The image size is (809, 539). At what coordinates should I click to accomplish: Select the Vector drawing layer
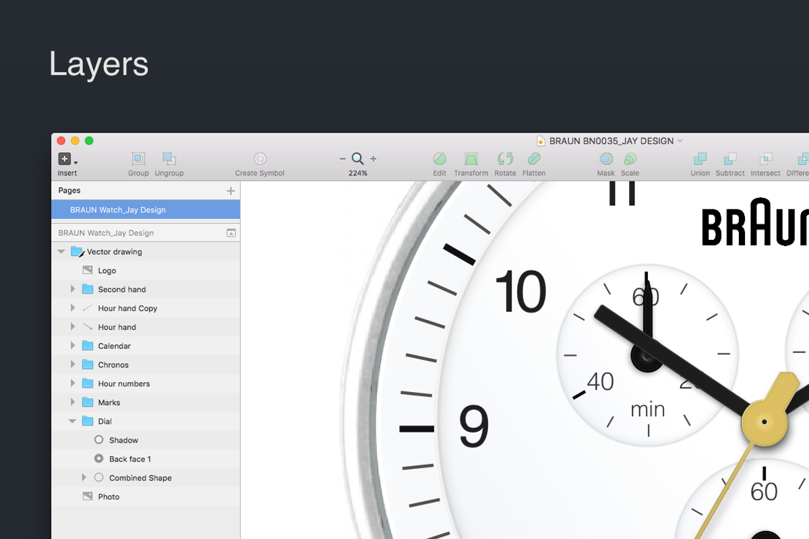(x=146, y=251)
